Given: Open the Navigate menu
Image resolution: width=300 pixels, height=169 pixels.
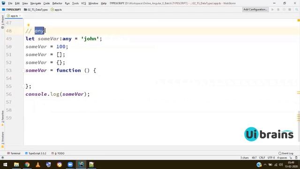Looking at the screenshot, I should tap(36, 3).
